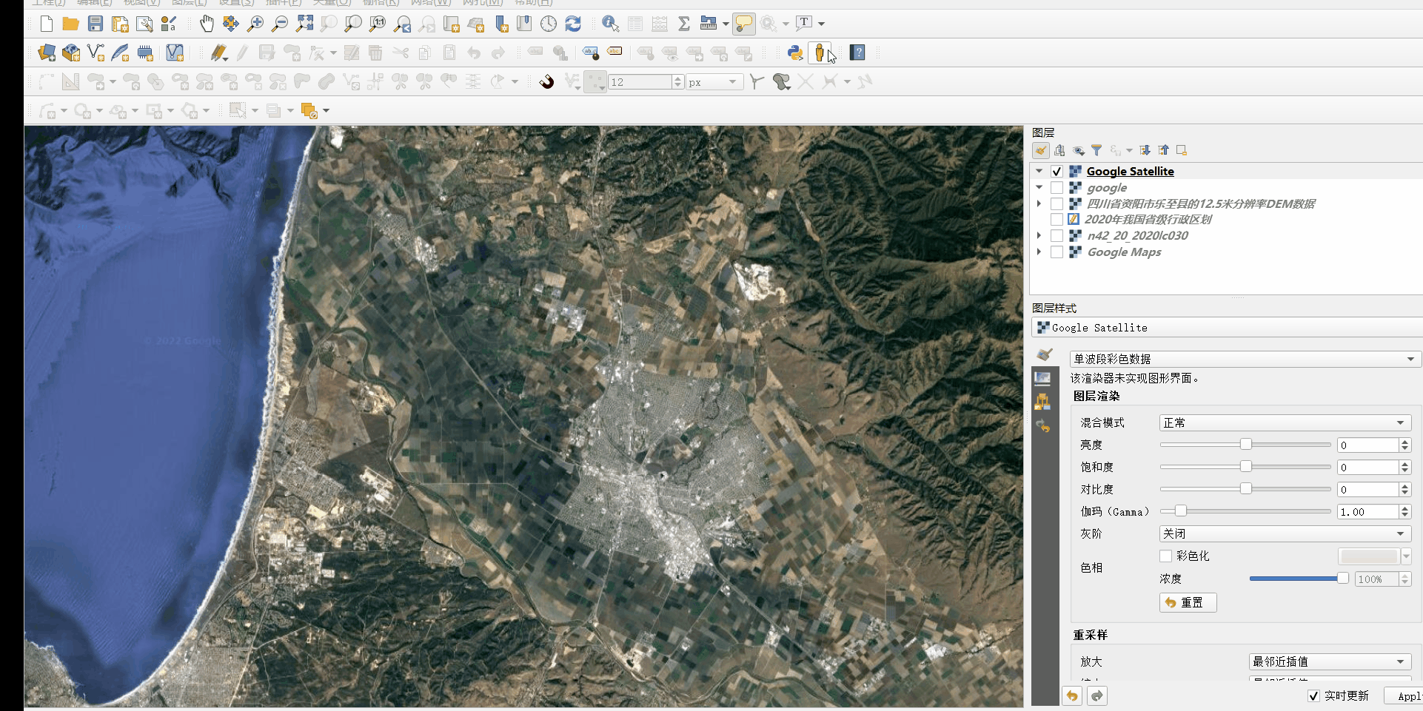Undo the last style change
Screen dimensions: 1423x711
tap(1072, 696)
